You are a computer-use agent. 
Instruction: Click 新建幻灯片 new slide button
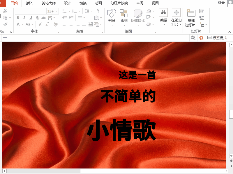point(191,18)
